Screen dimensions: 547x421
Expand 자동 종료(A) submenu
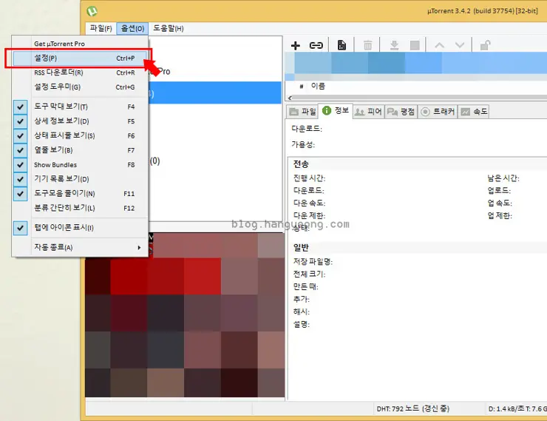pos(80,248)
